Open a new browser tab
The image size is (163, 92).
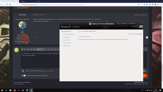point(40,2)
